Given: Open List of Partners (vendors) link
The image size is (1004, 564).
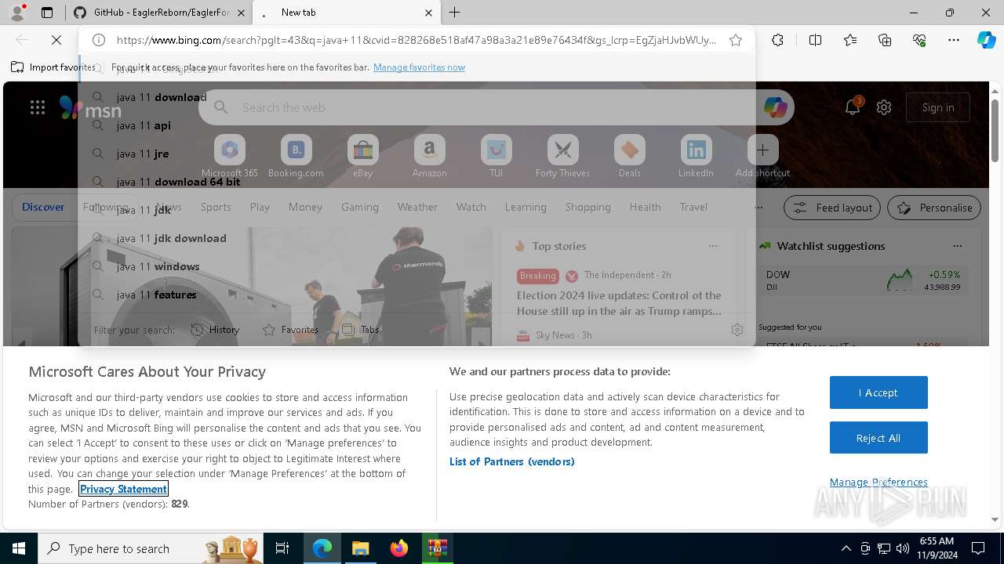Looking at the screenshot, I should click(x=512, y=461).
